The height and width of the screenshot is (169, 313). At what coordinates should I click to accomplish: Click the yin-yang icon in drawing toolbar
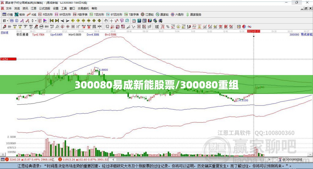(244, 27)
